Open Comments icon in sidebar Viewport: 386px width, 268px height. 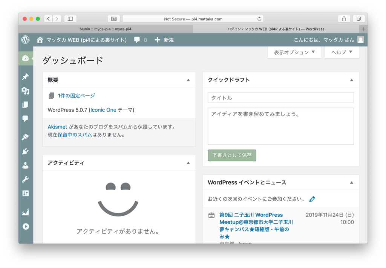tap(25, 119)
